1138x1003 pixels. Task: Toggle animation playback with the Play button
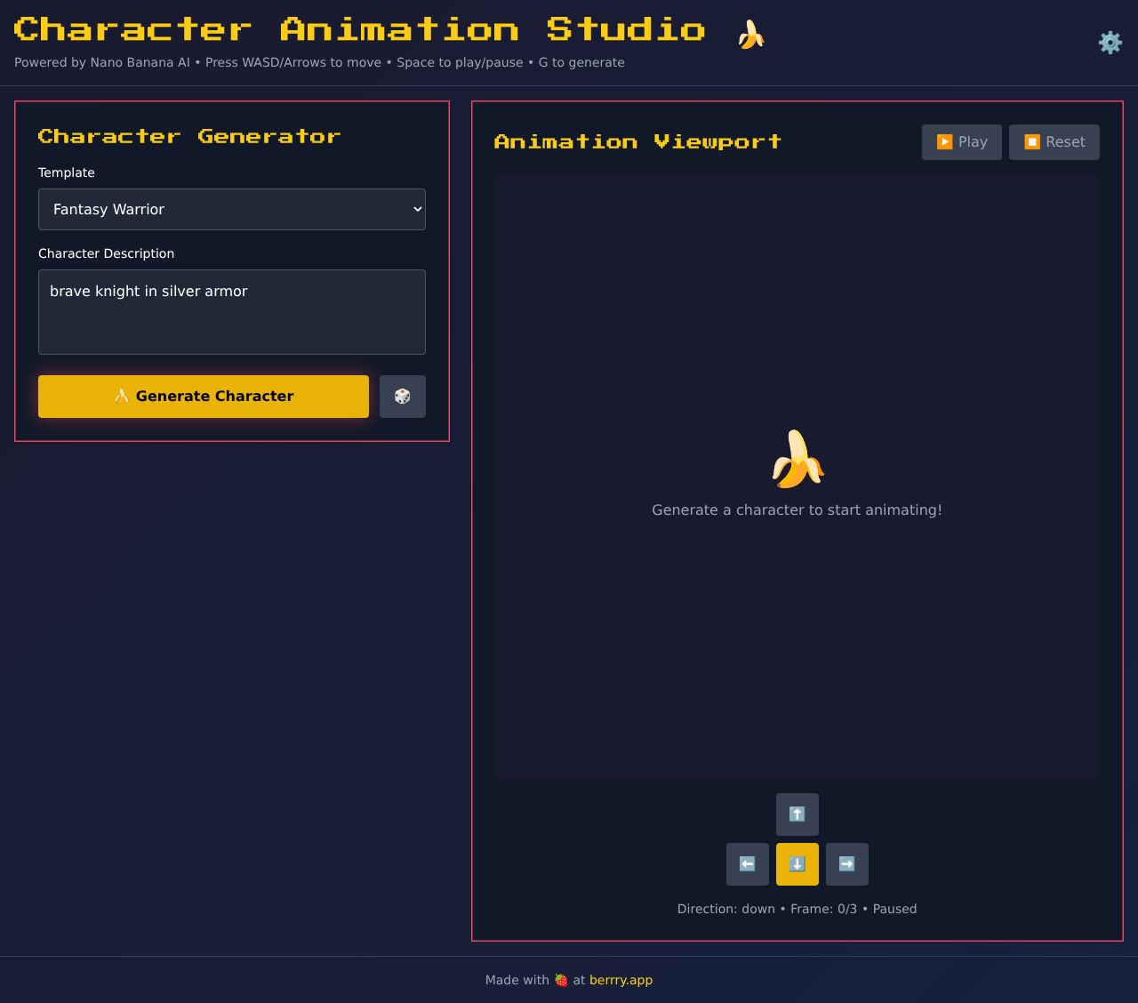pyautogui.click(x=961, y=142)
